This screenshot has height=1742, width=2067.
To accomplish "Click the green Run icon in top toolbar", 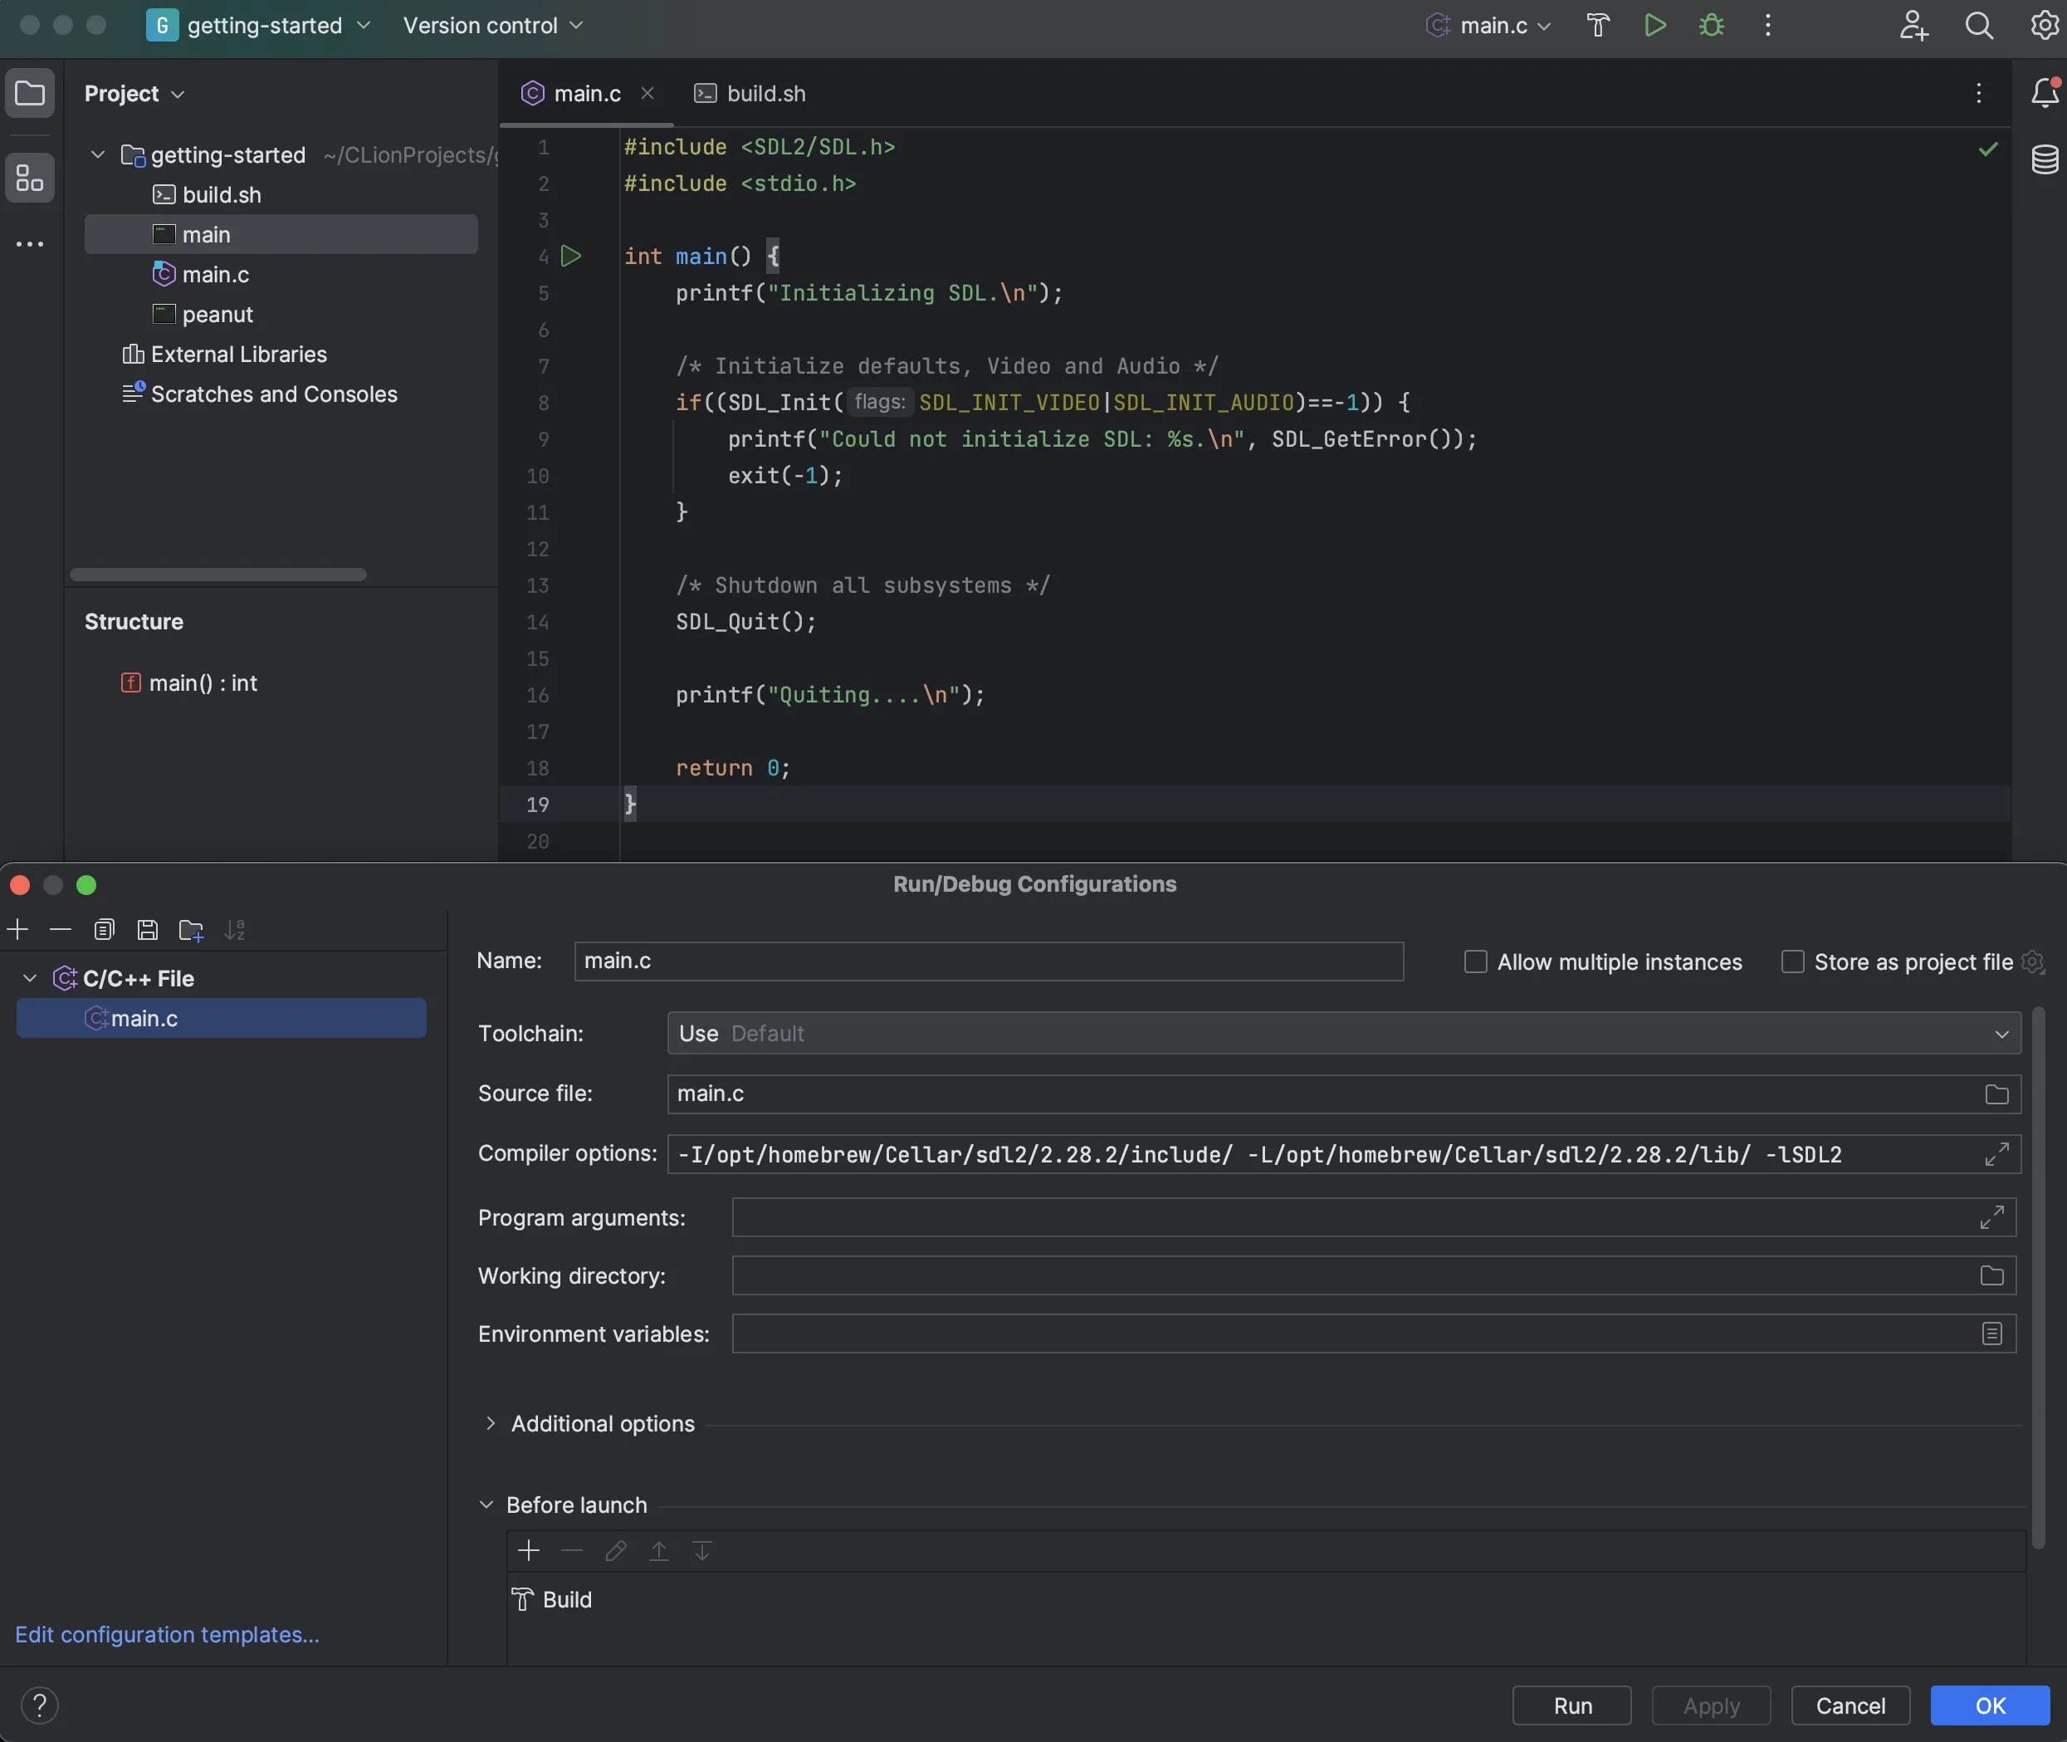I will pos(1655,26).
